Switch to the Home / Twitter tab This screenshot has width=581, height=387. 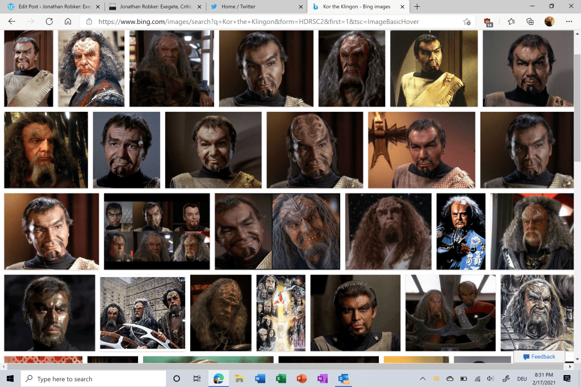(x=254, y=6)
